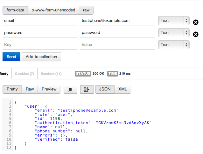Show response in Preview mode
This screenshot has height=154, width=203.
[49, 89]
